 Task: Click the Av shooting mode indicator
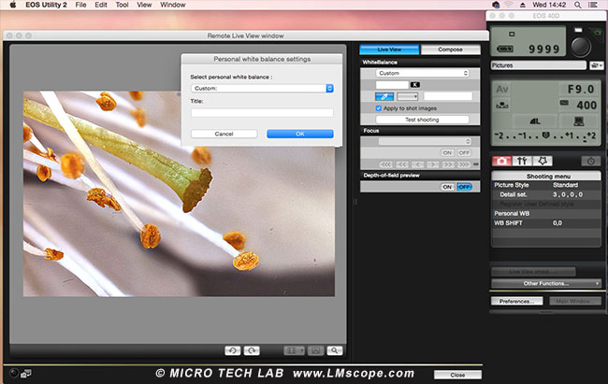[x=502, y=89]
